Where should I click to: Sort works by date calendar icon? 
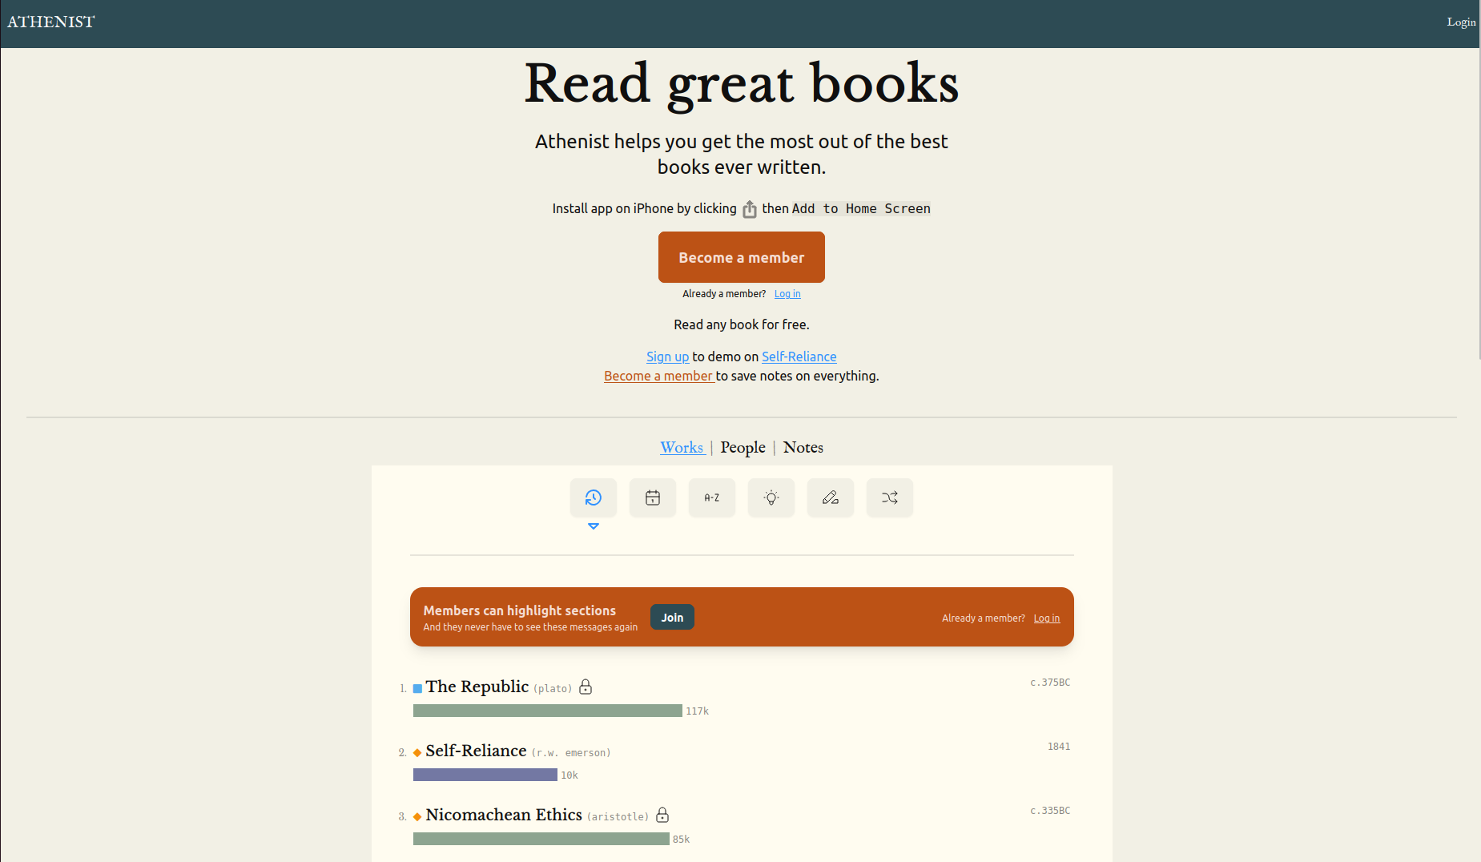[653, 497]
